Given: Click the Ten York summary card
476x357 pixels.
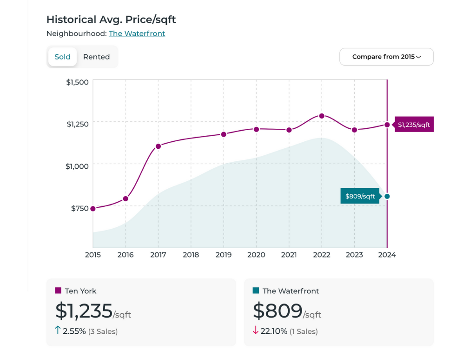Looking at the screenshot, I should point(141,312).
